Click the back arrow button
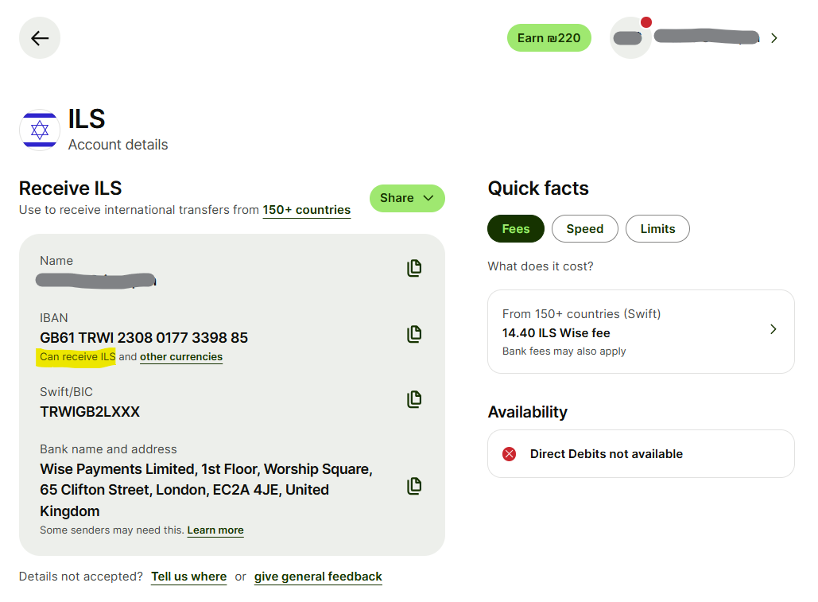The height and width of the screenshot is (602, 818). coord(40,38)
